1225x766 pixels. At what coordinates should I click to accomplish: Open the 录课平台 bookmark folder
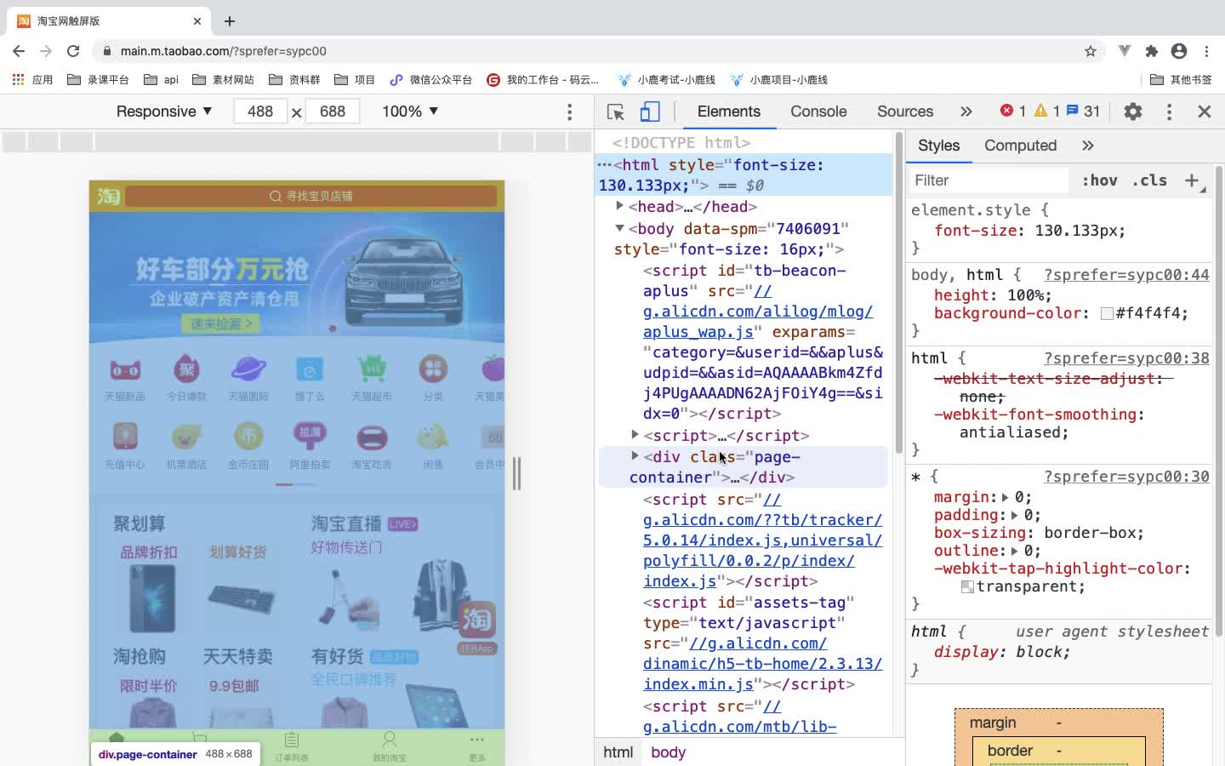pyautogui.click(x=98, y=80)
